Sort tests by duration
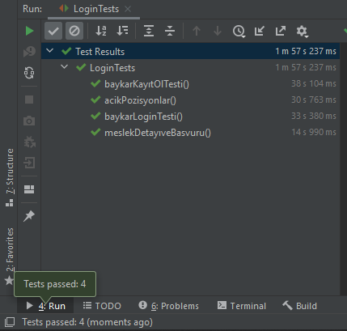 [x=122, y=31]
